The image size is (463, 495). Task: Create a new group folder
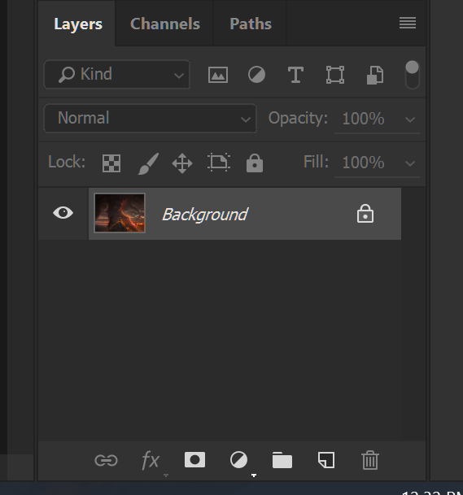point(282,460)
